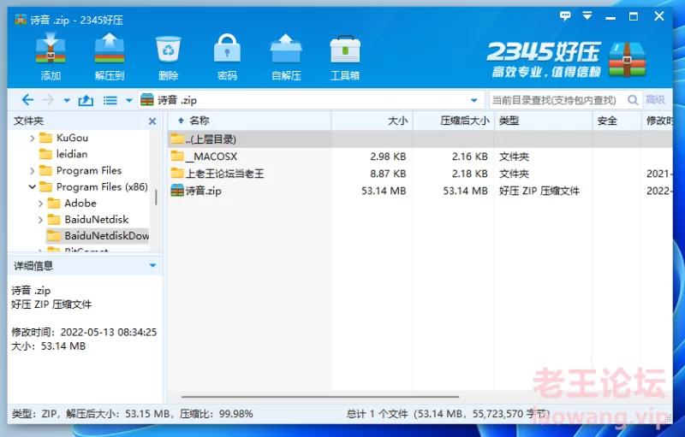685x437 pixels.
Task: Click the app icon in title bar
Action: point(21,20)
